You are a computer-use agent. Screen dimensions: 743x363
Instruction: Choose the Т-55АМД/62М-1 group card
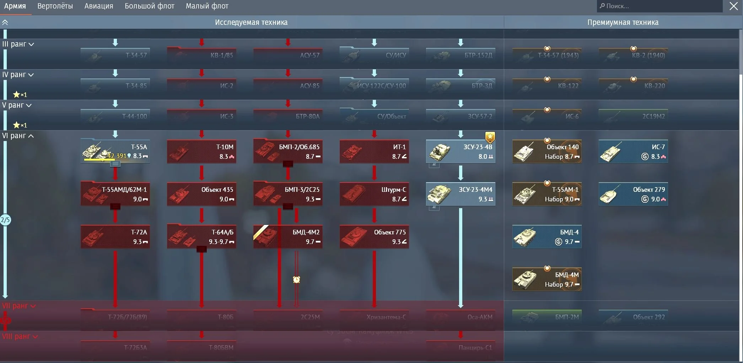tap(115, 194)
